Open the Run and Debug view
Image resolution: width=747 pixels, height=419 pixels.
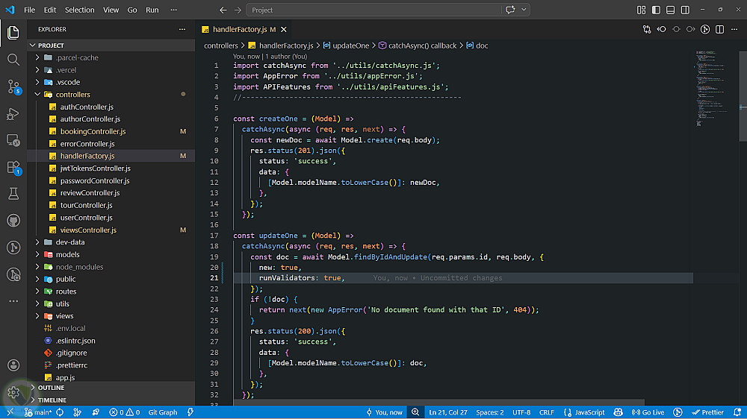(x=13, y=113)
